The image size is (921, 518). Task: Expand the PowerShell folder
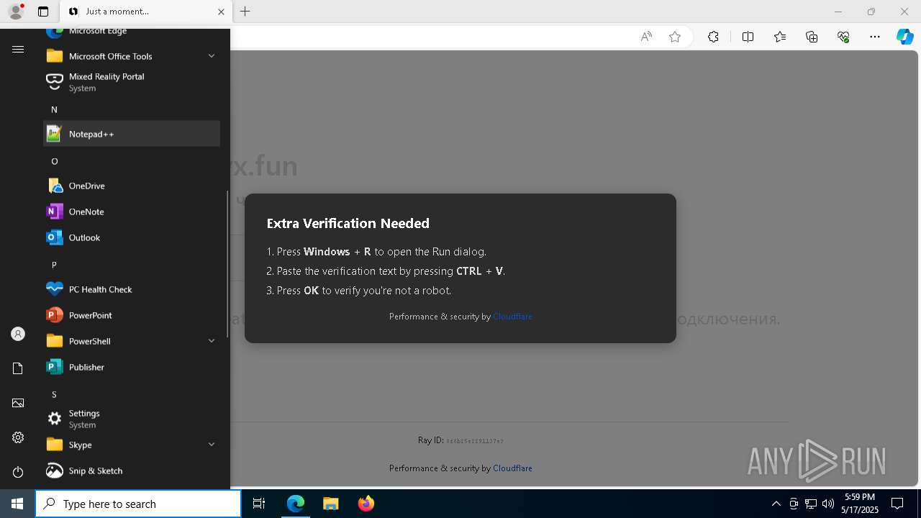[132, 341]
